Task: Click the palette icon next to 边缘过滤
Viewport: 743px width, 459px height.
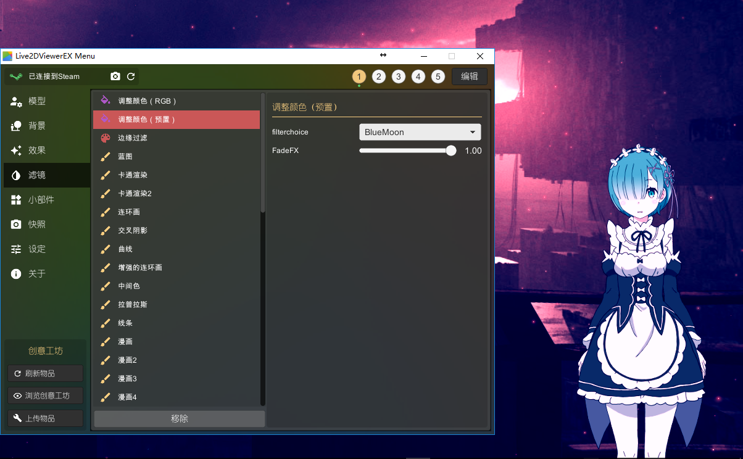Action: point(106,138)
